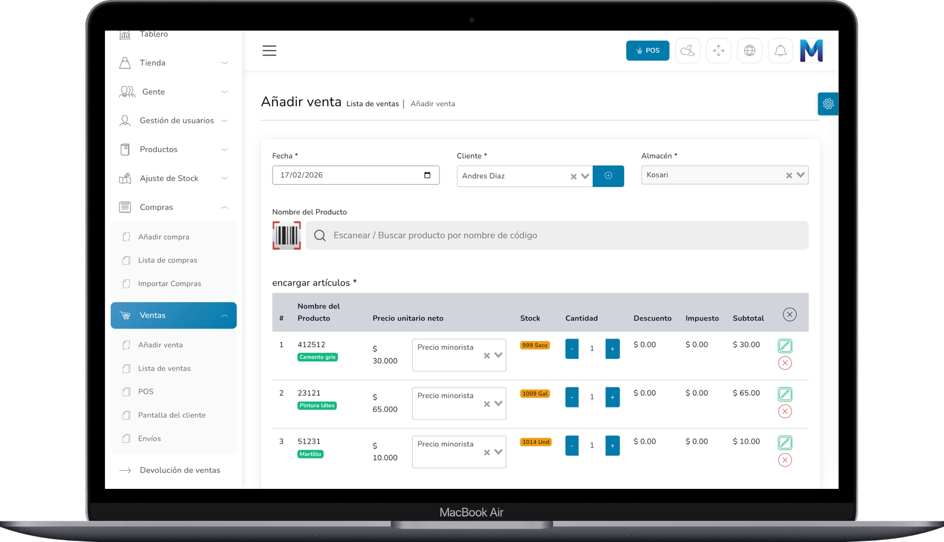Select Añadir compra in sidebar
944x542 pixels.
pyautogui.click(x=163, y=237)
